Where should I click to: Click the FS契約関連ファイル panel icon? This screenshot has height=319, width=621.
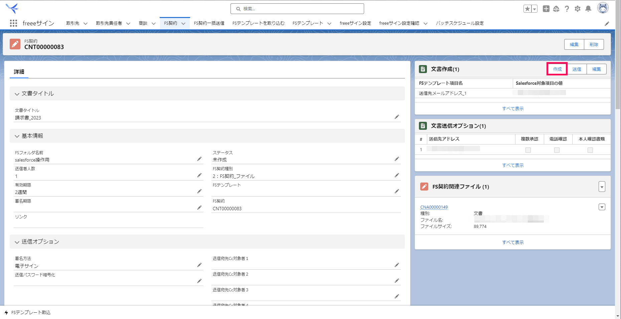click(x=424, y=187)
